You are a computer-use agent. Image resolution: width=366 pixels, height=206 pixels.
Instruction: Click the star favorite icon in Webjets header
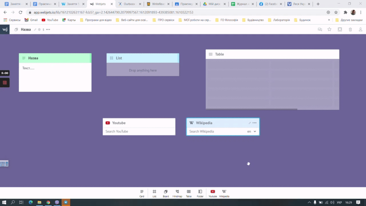tap(329, 30)
